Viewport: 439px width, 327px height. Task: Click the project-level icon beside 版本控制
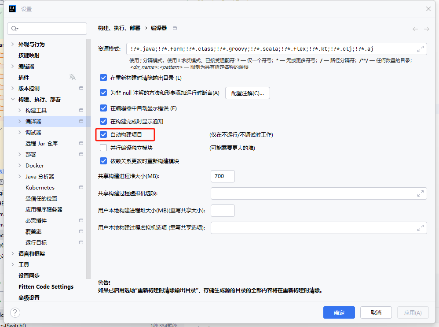(81, 88)
